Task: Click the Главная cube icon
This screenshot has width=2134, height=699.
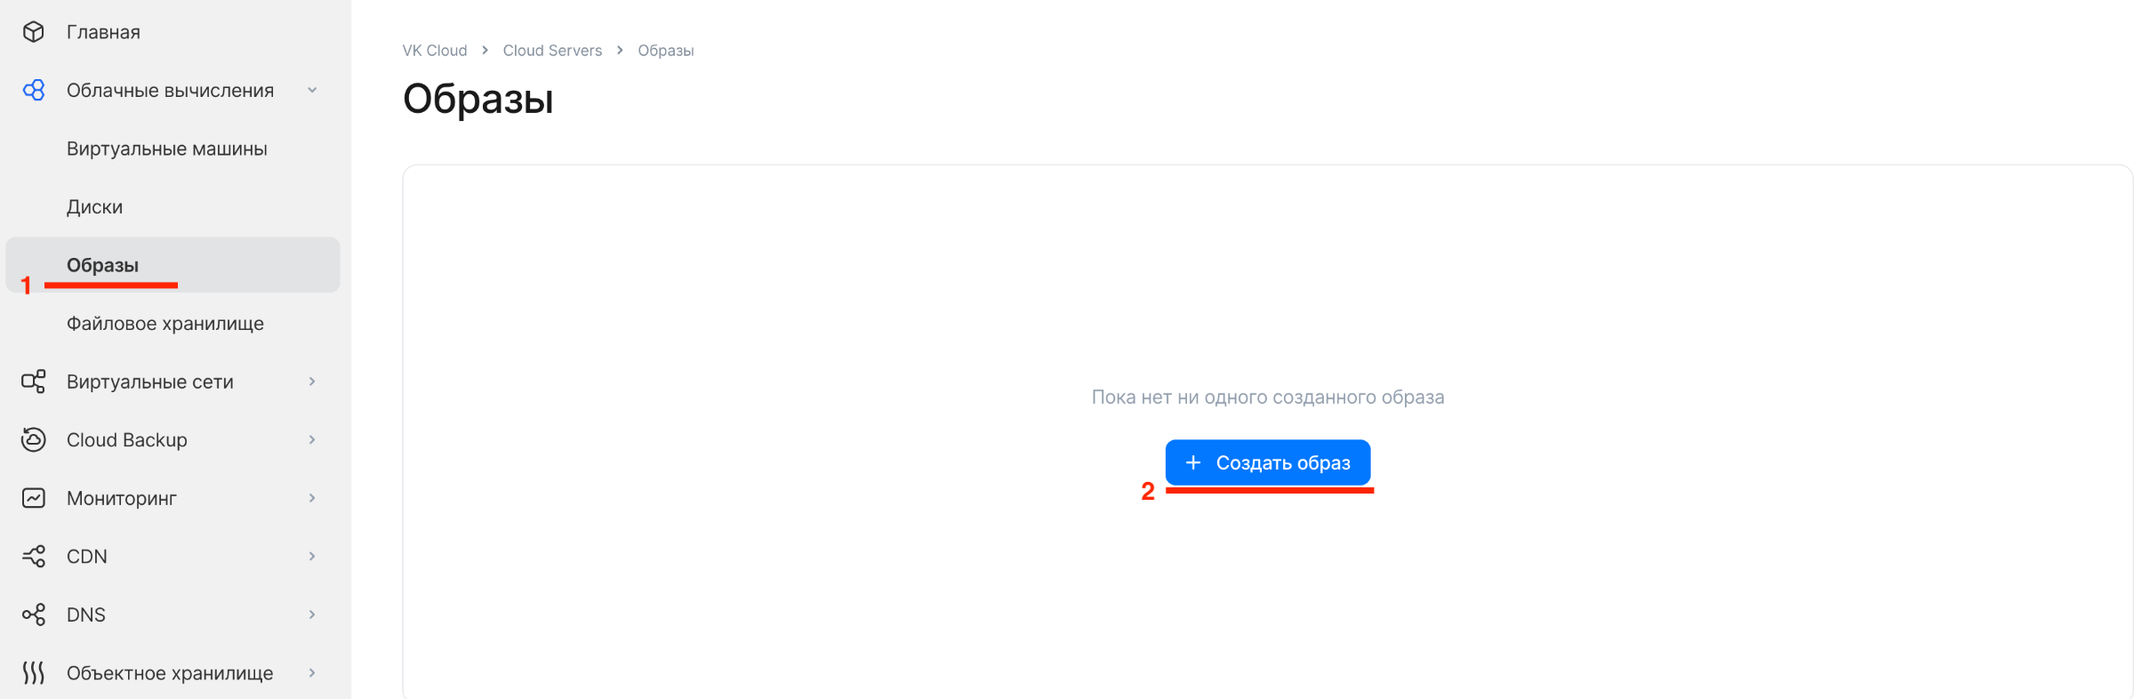Action: coord(33,32)
